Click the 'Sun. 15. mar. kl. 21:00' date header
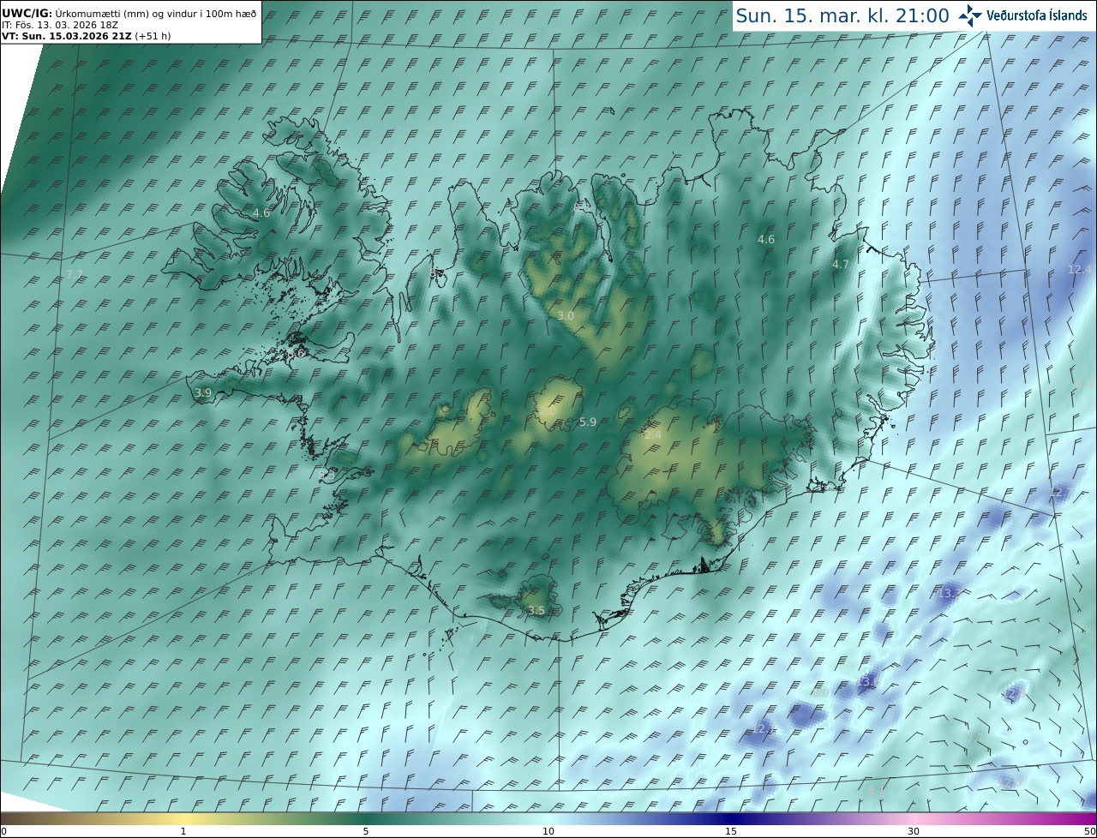The width and height of the screenshot is (1097, 838). (842, 15)
